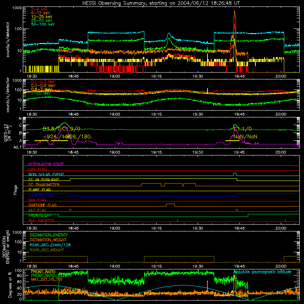The height and width of the screenshot is (304, 304).
Task: Click the C1.1/0 flare annotation
Action: tap(242, 129)
